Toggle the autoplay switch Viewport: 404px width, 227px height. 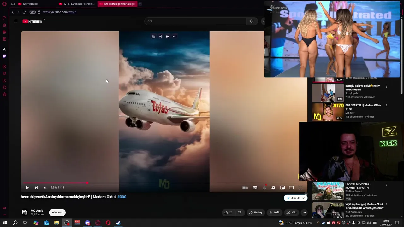pos(245,188)
